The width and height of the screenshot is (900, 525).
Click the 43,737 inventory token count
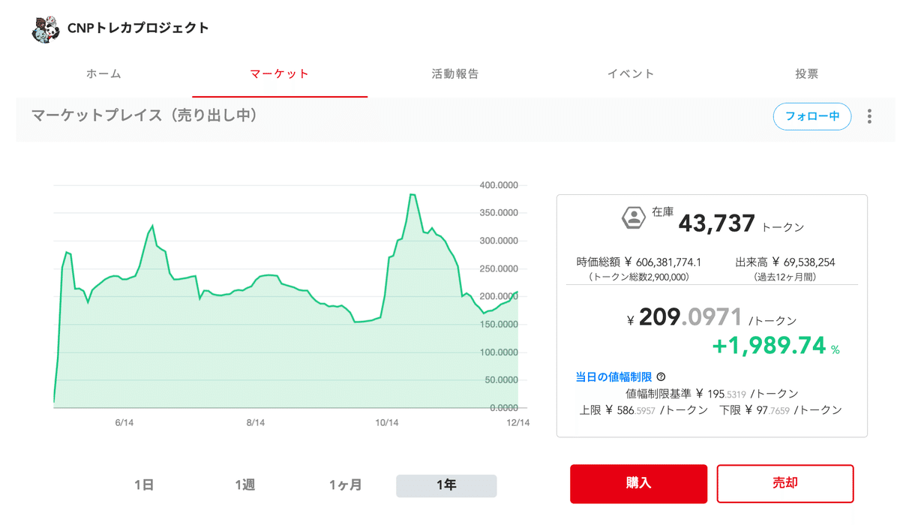pyautogui.click(x=717, y=223)
